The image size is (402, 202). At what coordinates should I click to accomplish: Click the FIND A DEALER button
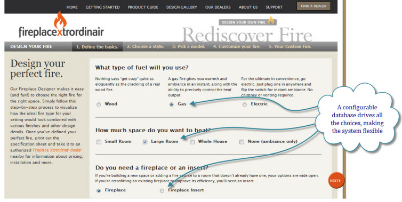pyautogui.click(x=313, y=6)
